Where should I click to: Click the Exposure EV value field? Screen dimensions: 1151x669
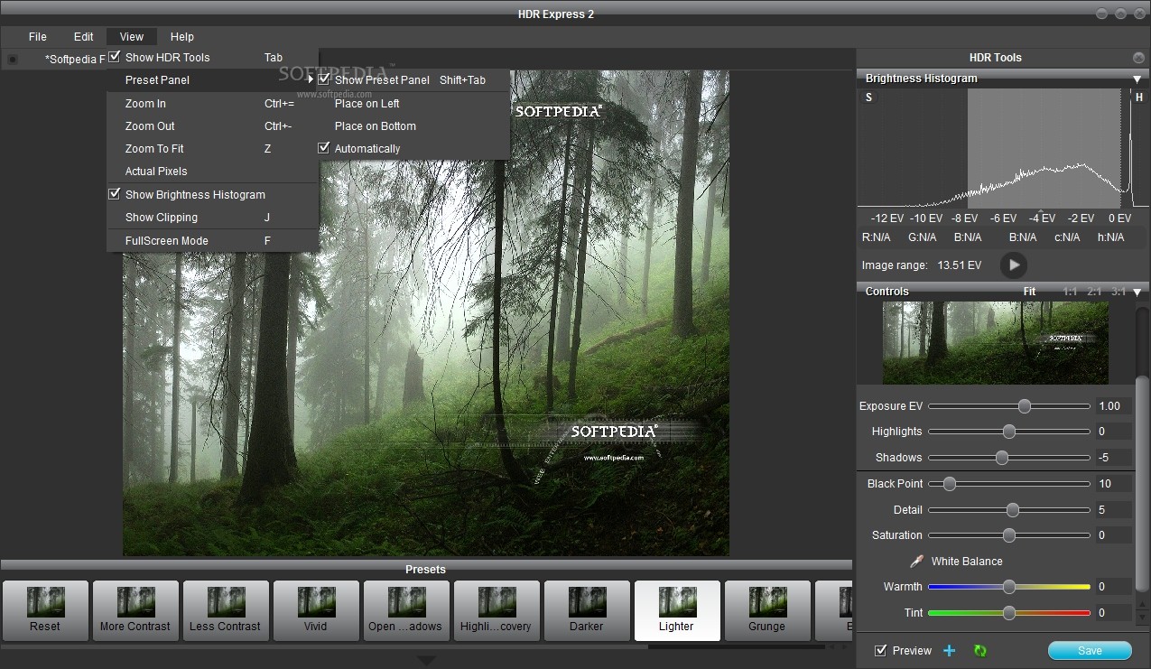[x=1114, y=406]
